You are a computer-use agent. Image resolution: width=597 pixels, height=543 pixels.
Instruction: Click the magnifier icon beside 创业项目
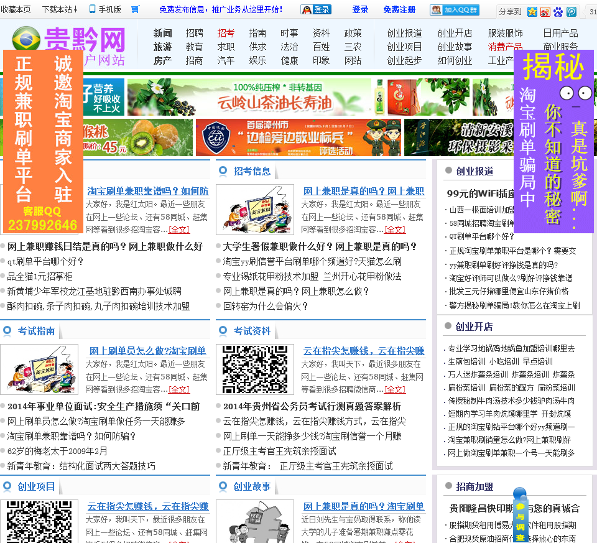[x=7, y=486]
